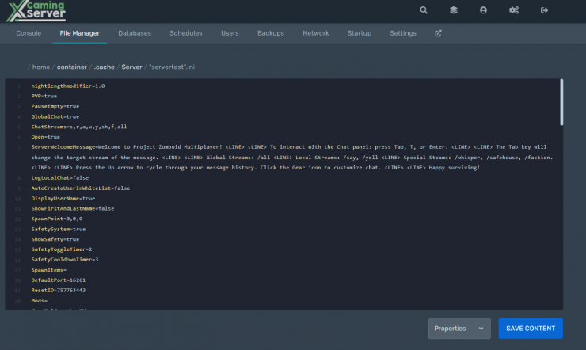Open the admin gears icon
The width and height of the screenshot is (586, 350).
pos(514,10)
